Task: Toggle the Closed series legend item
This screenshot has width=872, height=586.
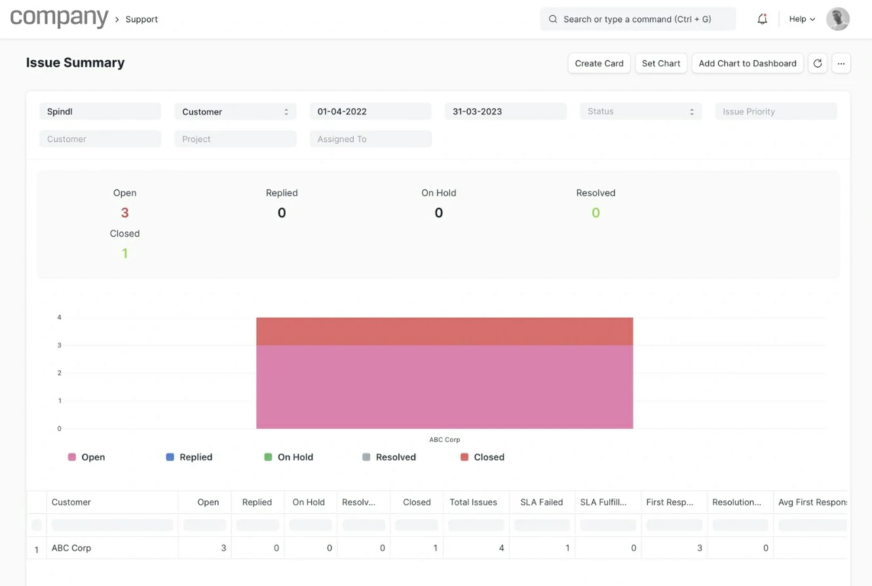Action: (482, 457)
